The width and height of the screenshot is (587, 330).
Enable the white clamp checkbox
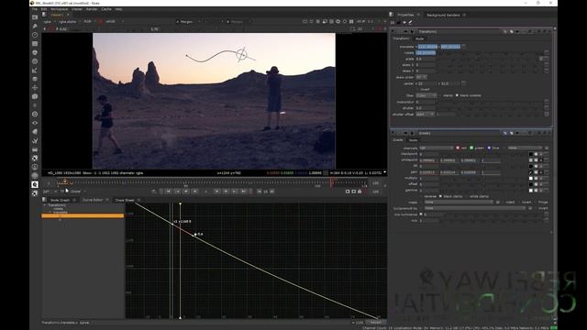coord(467,196)
